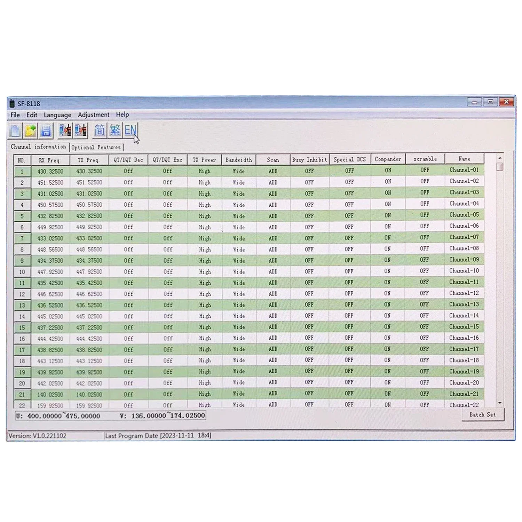522x522 pixels.
Task: Click the New file toolbar icon
Action: [15, 131]
